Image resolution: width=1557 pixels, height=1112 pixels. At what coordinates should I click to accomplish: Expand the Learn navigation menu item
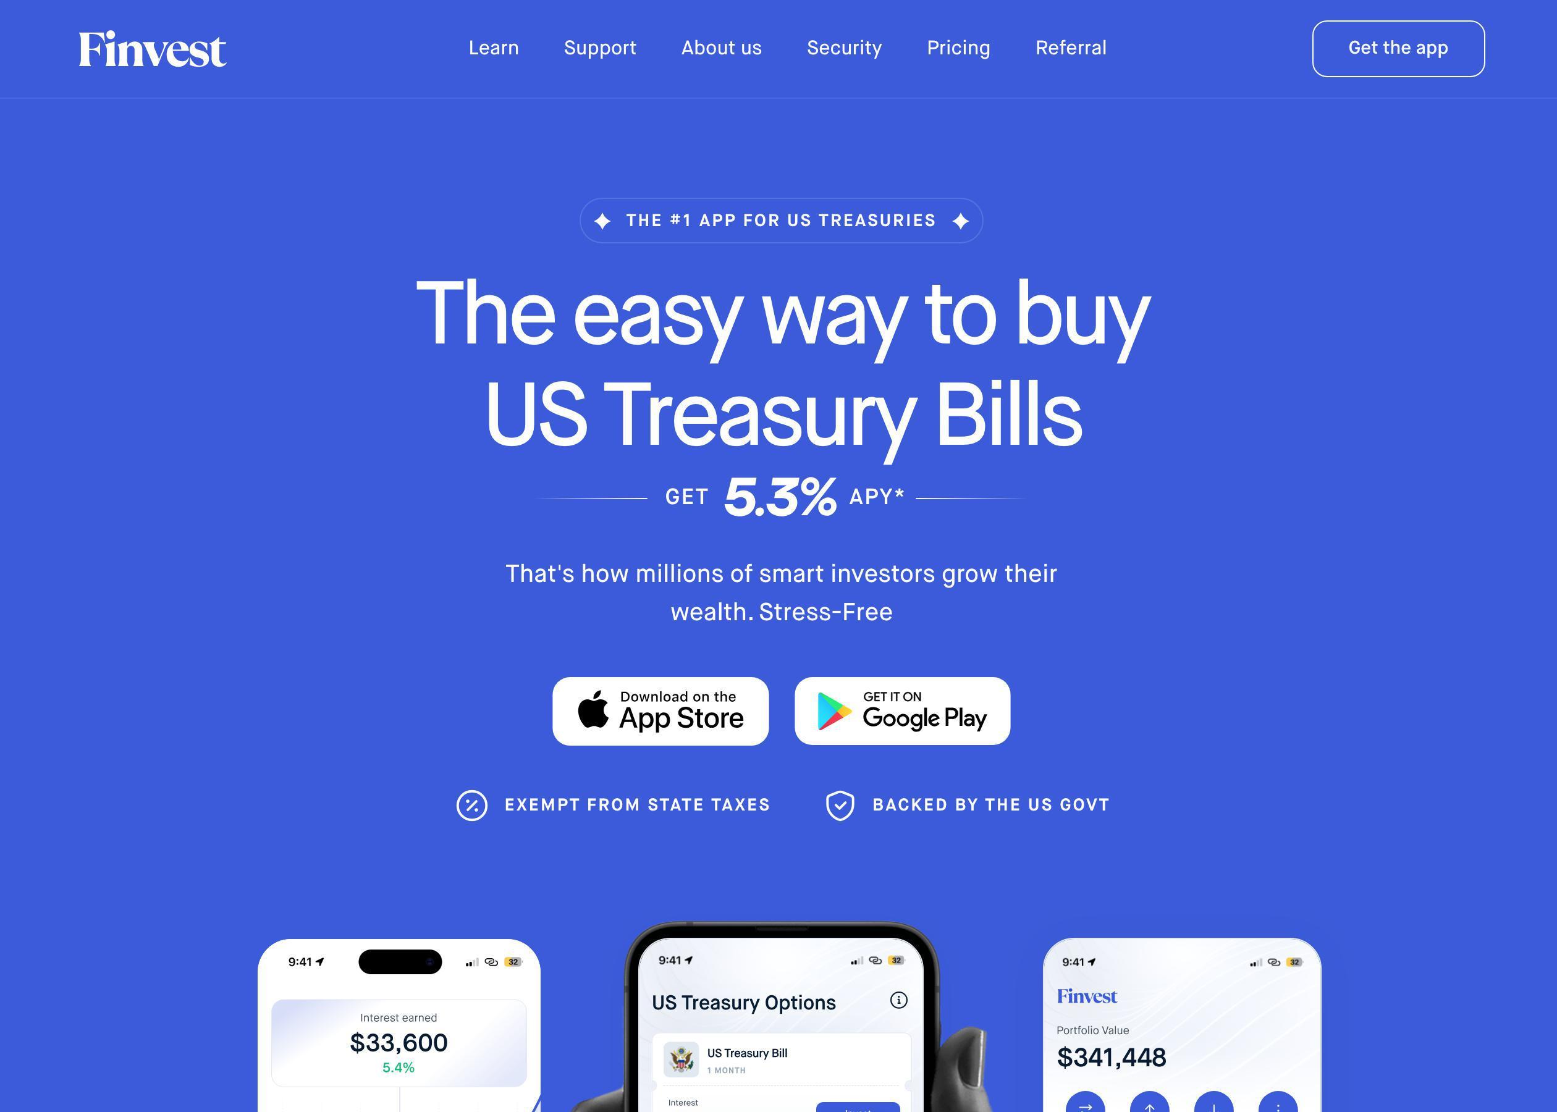tap(493, 48)
